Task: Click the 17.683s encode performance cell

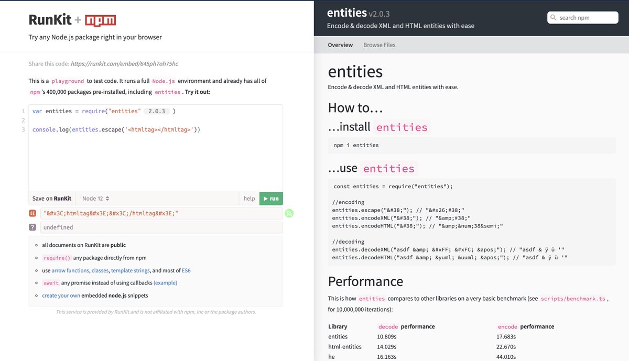Action: click(506, 337)
